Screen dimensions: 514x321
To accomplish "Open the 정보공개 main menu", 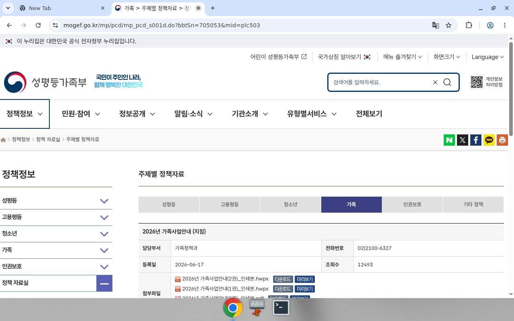I will tap(137, 114).
